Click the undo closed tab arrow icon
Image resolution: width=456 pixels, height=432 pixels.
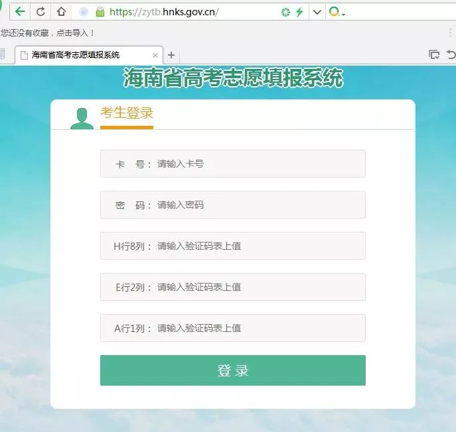(x=451, y=54)
